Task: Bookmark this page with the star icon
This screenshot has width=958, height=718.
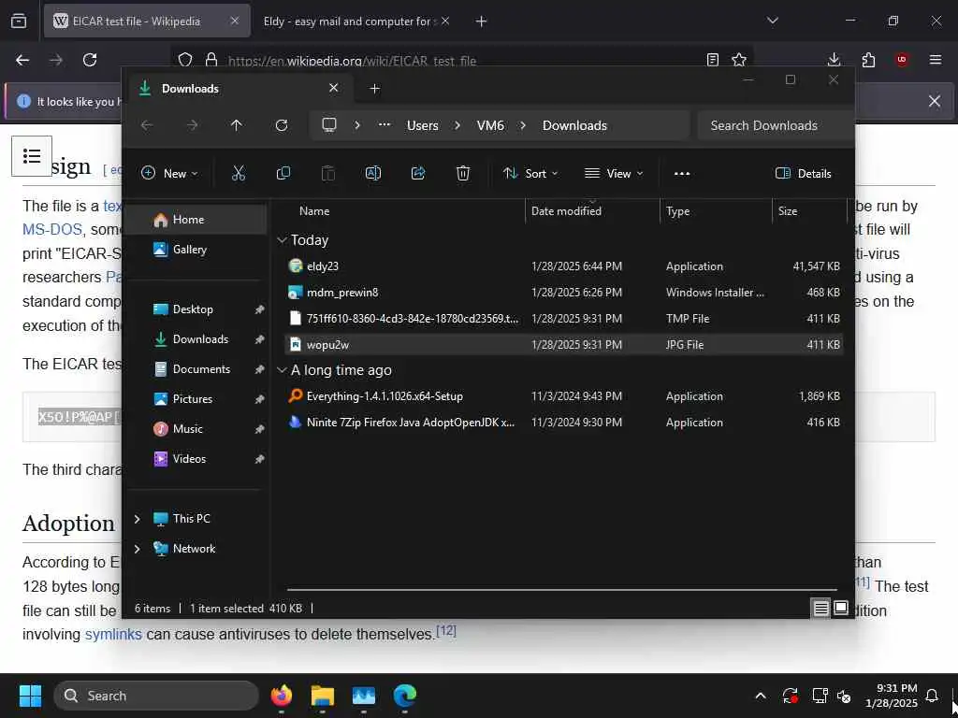Action: tap(739, 60)
